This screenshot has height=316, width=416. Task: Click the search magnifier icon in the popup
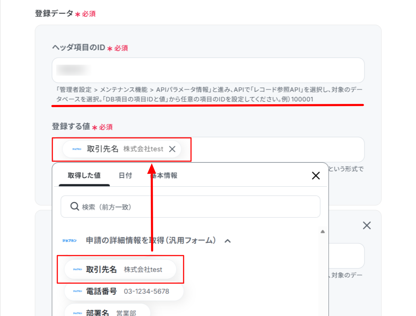(x=75, y=206)
